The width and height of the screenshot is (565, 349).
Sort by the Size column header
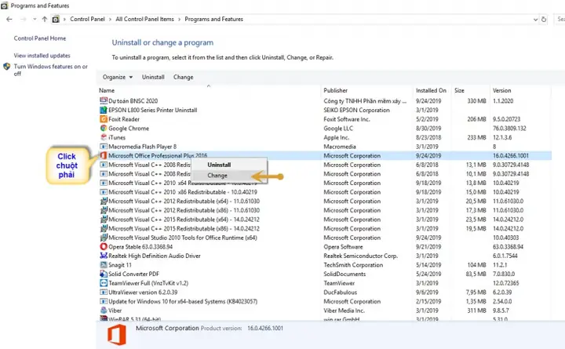coord(459,90)
